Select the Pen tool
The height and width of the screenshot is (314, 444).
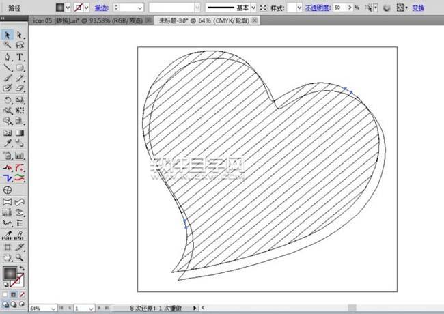tap(8, 57)
